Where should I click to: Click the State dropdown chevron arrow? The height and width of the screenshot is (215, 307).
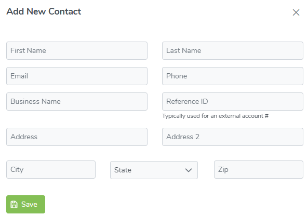[189, 170]
